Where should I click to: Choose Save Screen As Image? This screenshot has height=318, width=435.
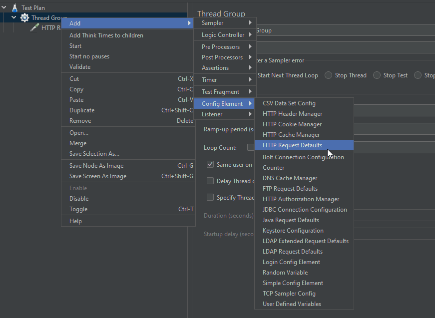(x=128, y=176)
